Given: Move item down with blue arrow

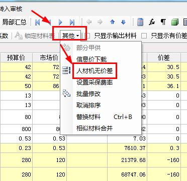Looking at the screenshot, I should 123,22.
